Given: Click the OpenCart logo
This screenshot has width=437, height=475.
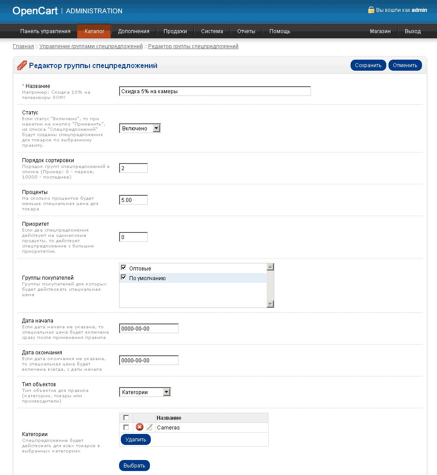Looking at the screenshot, I should (35, 11).
